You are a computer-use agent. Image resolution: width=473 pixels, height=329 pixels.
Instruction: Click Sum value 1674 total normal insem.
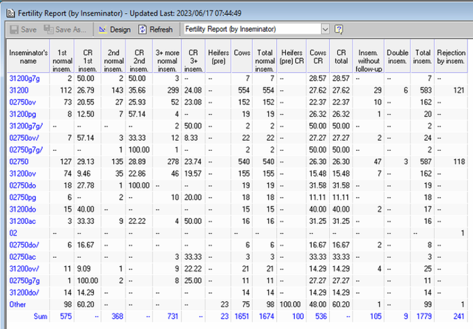pos(267,316)
